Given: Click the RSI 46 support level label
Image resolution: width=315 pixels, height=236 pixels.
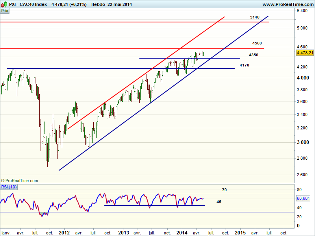Looking at the screenshot, I should (219, 201).
